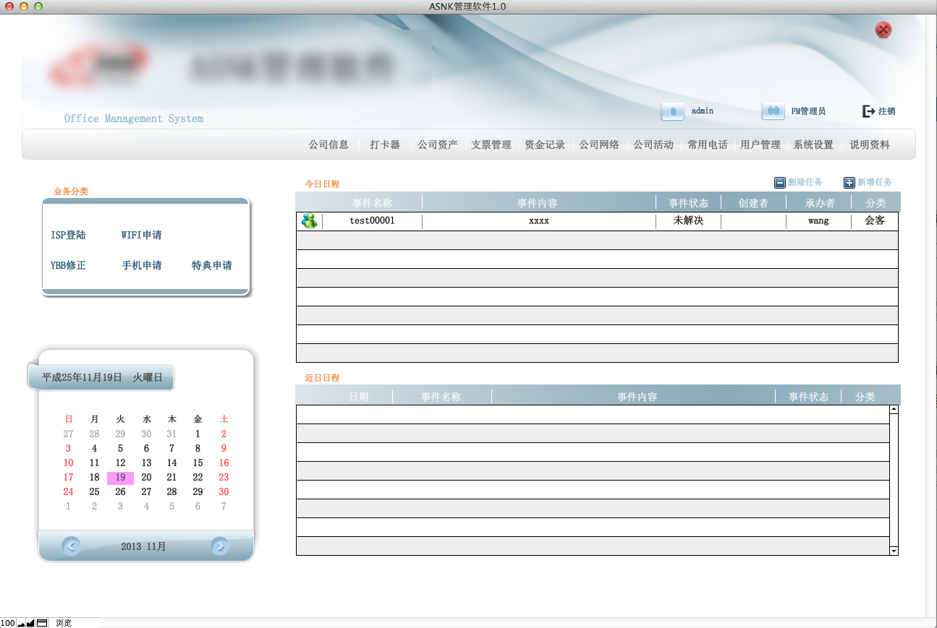
Task: Click the 创建者 column header
Action: click(753, 203)
